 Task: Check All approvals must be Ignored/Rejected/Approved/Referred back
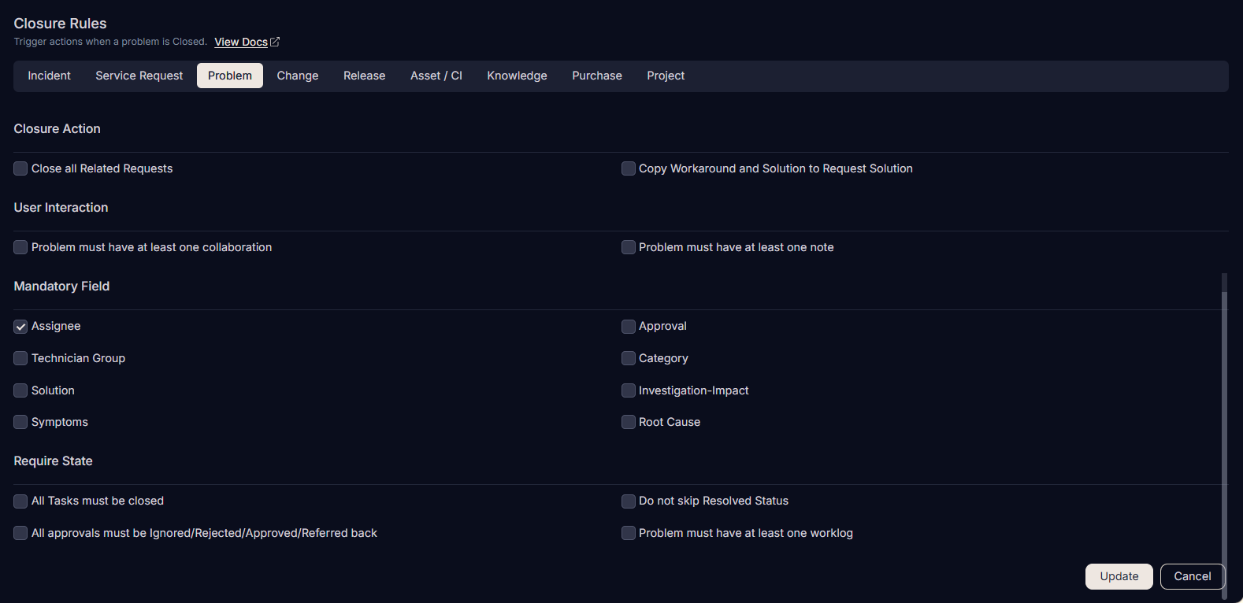pyautogui.click(x=20, y=533)
